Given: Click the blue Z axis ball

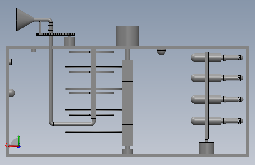Looking at the screenshot, I should (19, 147).
